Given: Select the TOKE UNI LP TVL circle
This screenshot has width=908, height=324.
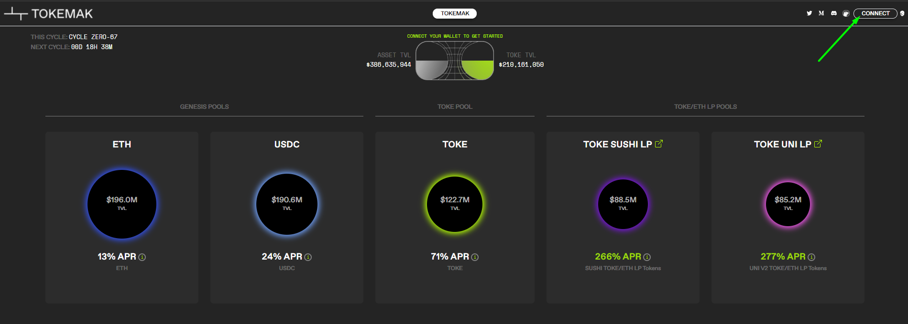Looking at the screenshot, I should tap(788, 204).
